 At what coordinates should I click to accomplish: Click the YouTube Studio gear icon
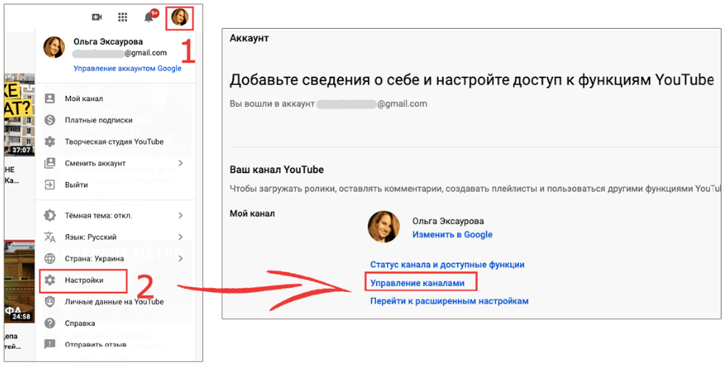[x=49, y=141]
